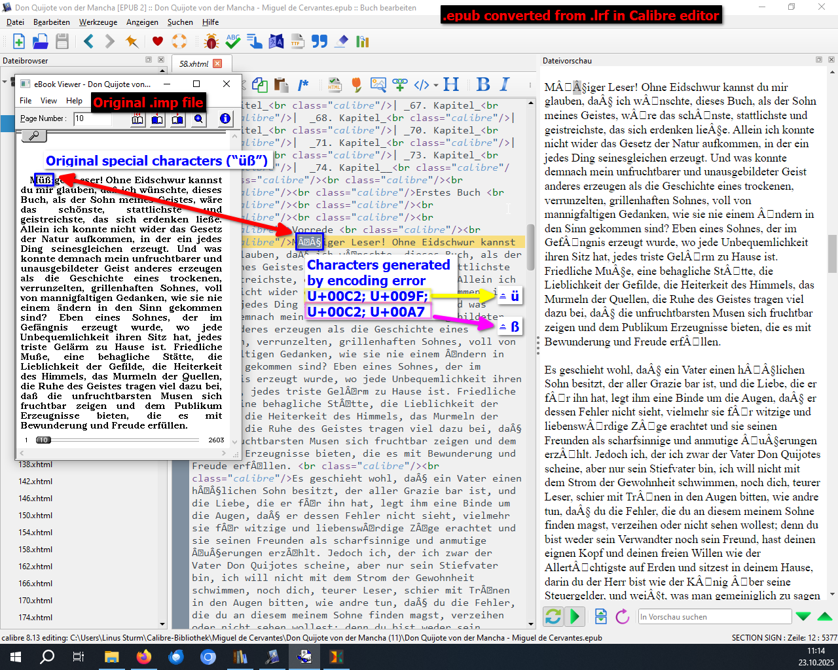Open File menu in eBook Viewer
Viewport: 838px width, 670px height.
[26, 101]
